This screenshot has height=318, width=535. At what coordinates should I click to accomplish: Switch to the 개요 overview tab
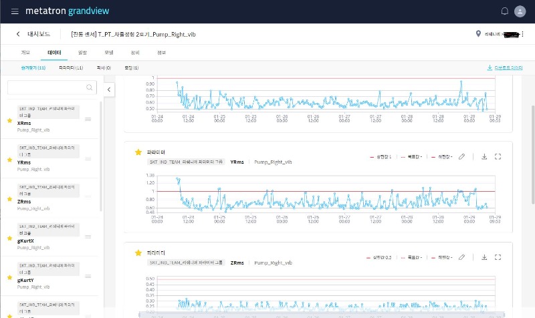[25, 53]
